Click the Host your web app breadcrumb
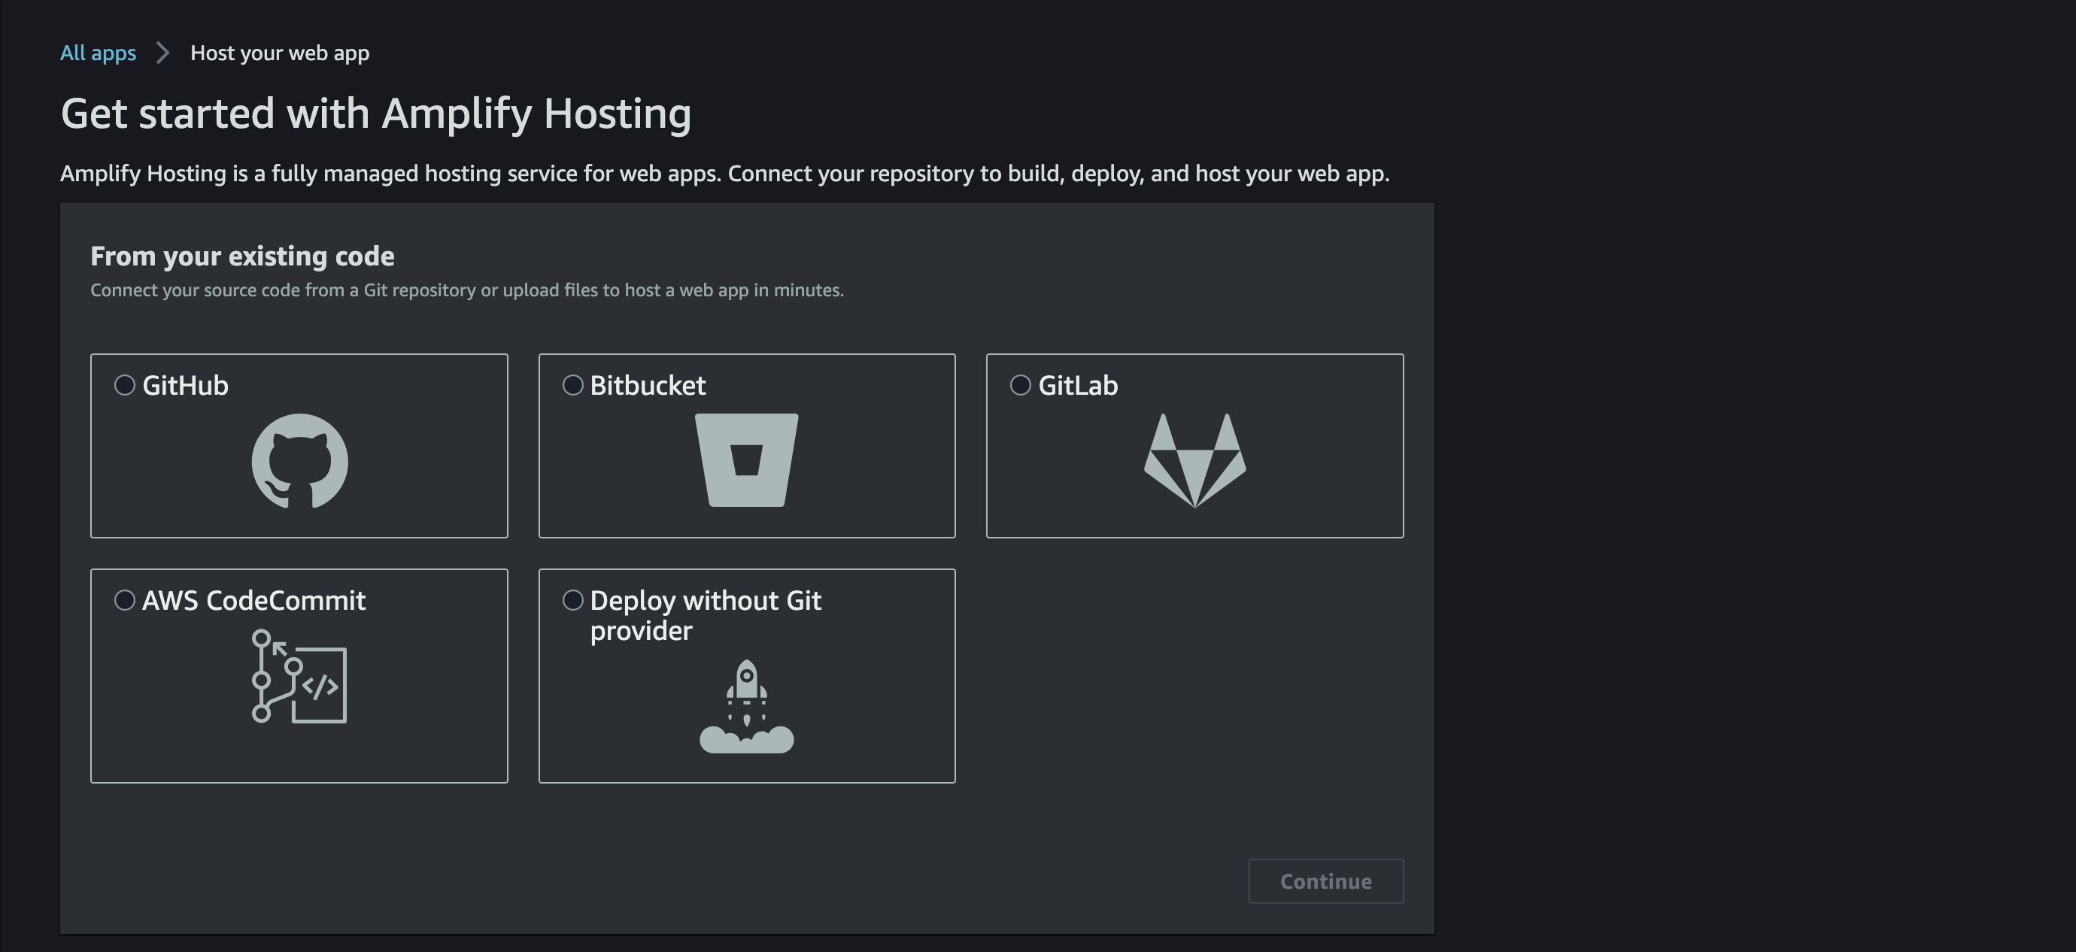 [280, 53]
